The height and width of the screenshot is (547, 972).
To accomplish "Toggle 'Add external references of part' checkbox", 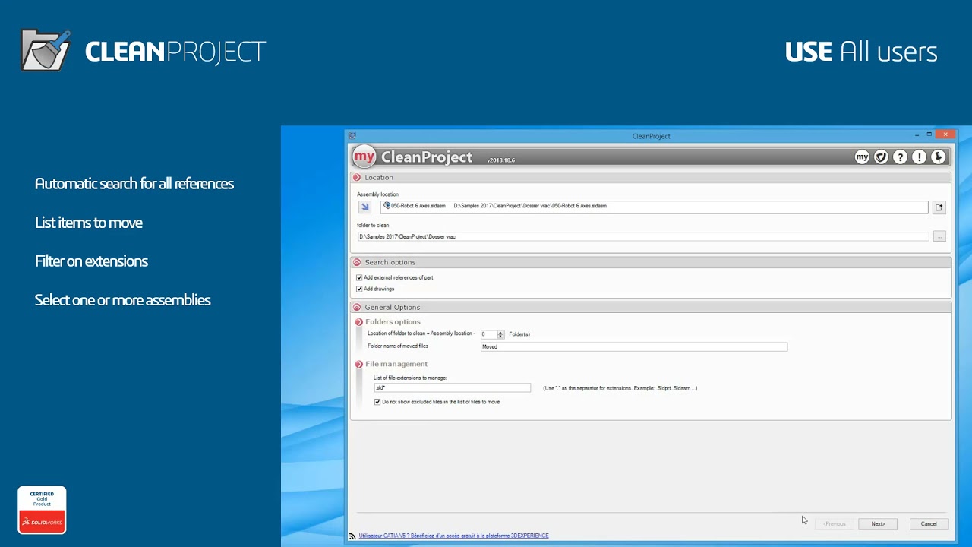I will point(359,278).
